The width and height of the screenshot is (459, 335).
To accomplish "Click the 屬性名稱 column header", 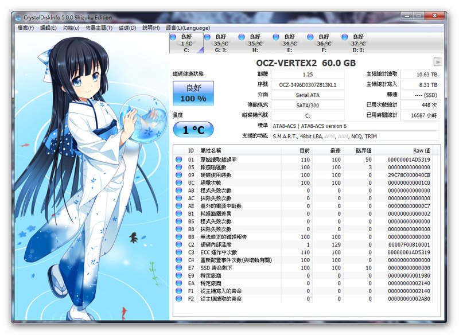I will pos(240,151).
